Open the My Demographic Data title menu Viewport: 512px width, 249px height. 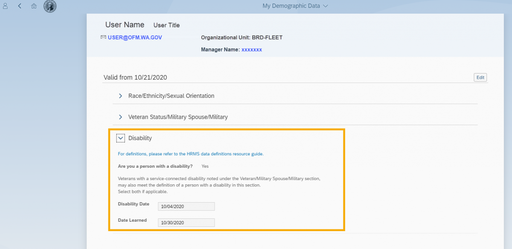pos(291,6)
